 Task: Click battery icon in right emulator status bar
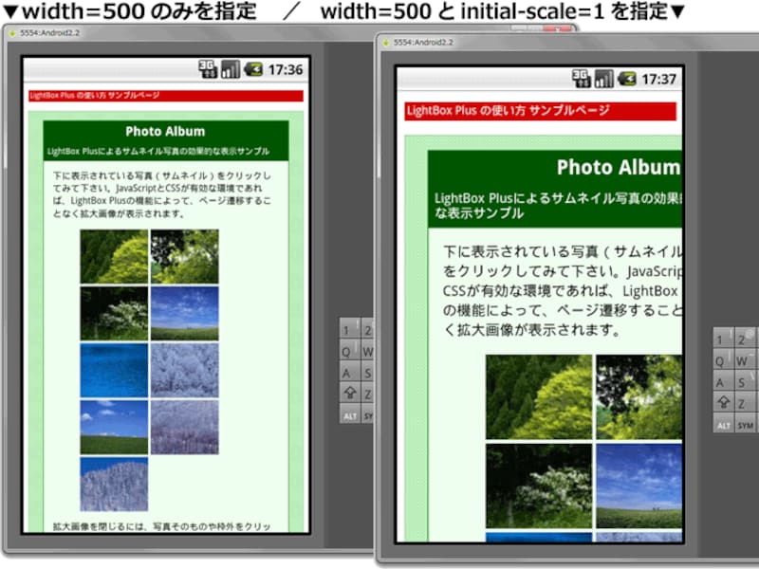(x=626, y=79)
